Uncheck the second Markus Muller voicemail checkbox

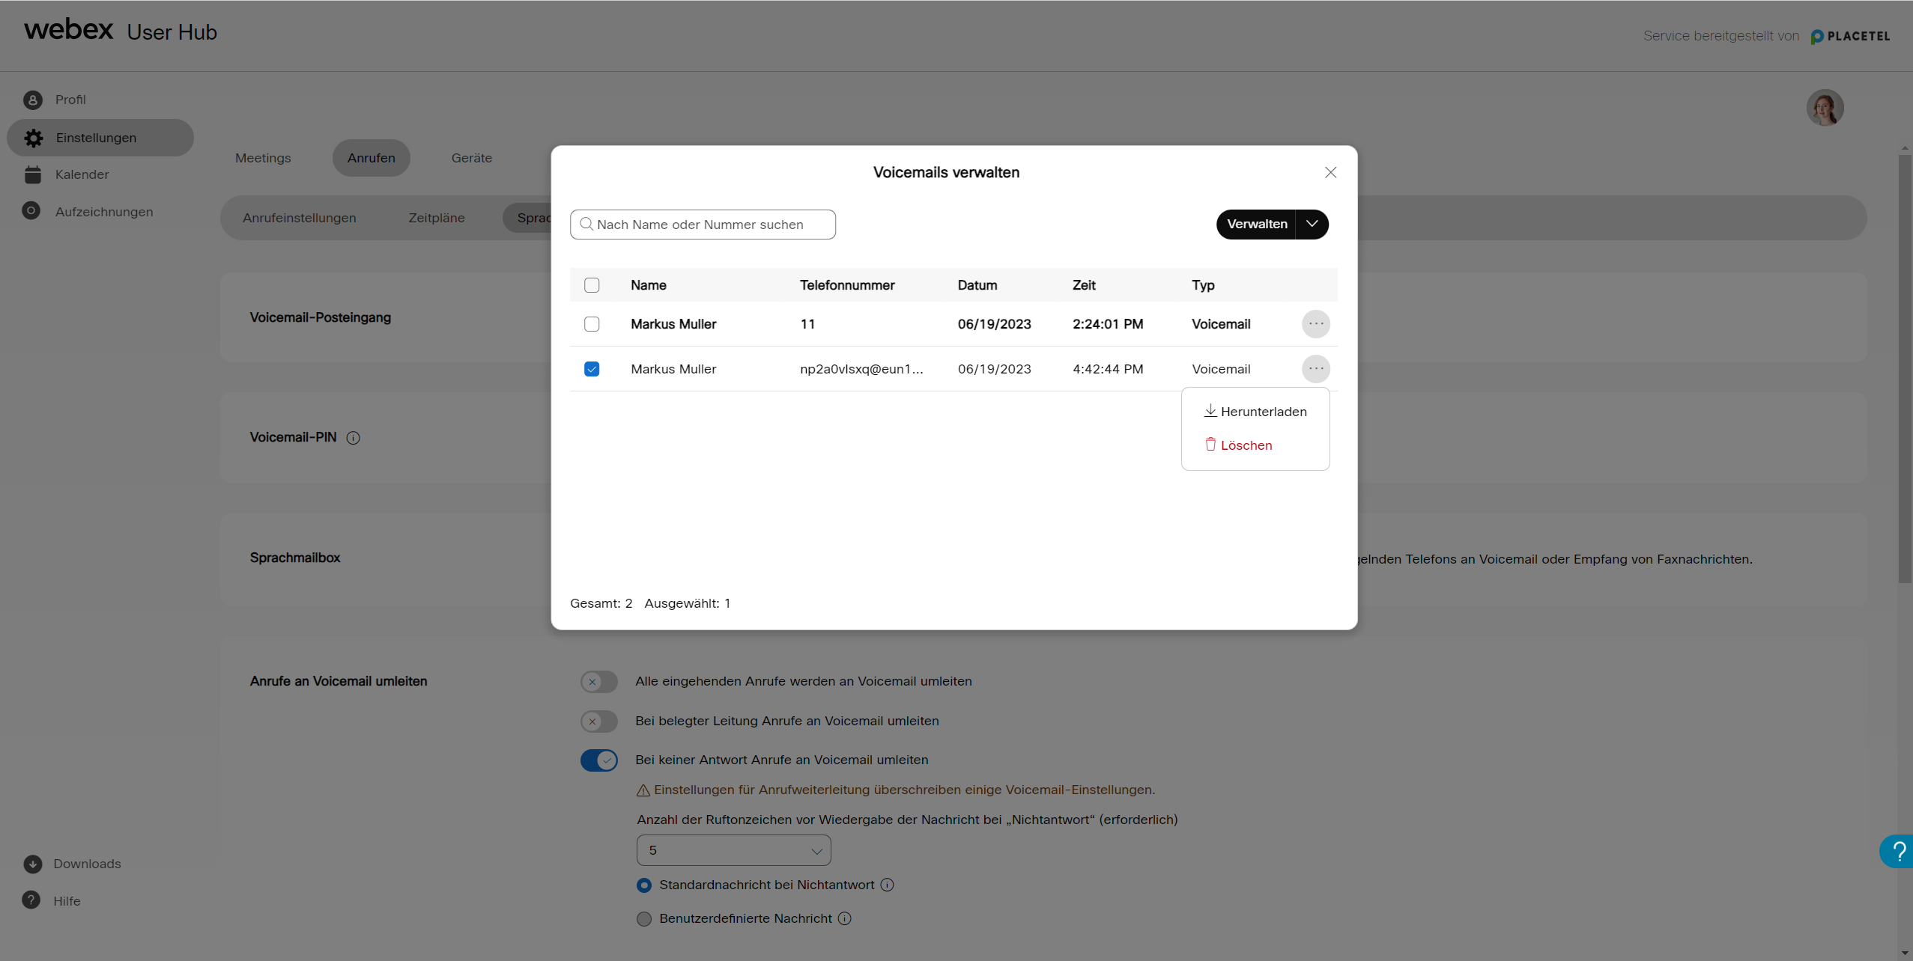[592, 369]
